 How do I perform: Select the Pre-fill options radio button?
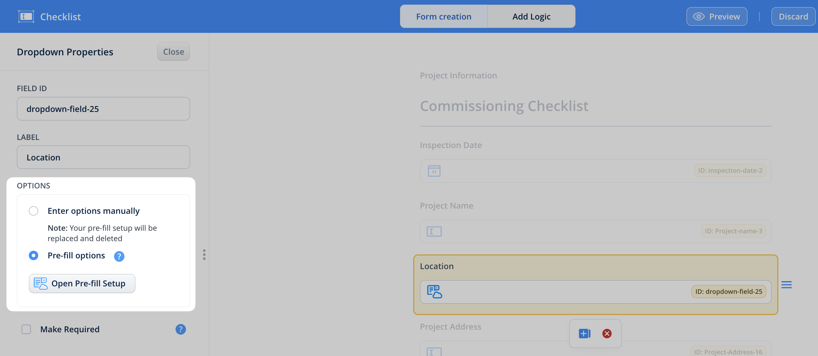click(x=34, y=255)
